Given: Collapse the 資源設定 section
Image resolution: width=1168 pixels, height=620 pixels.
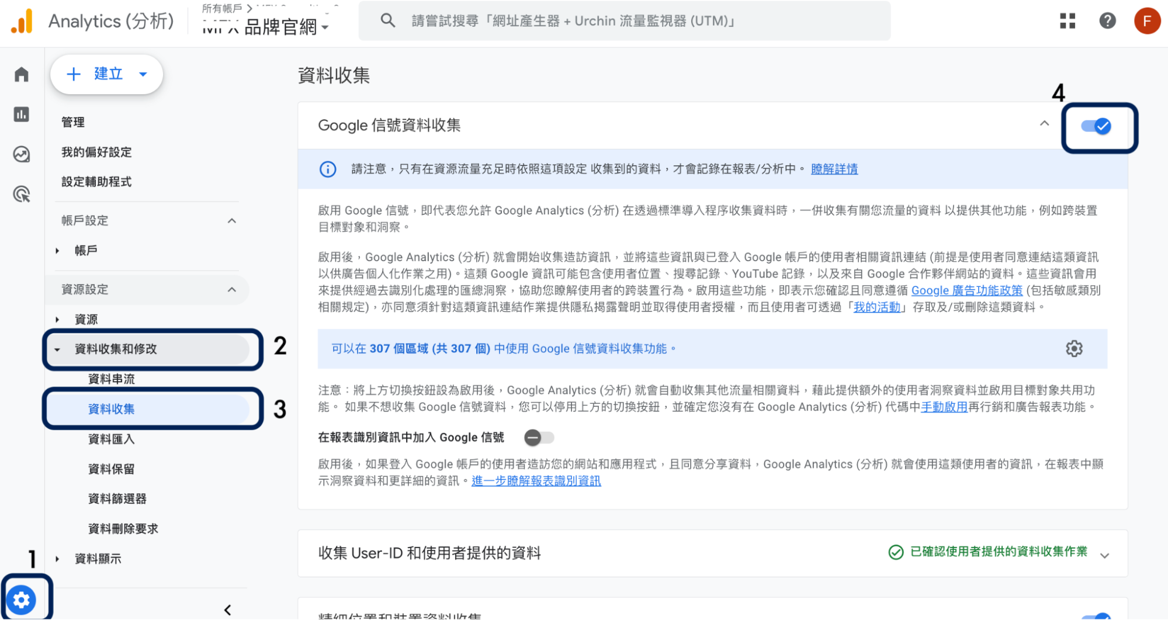Looking at the screenshot, I should (232, 290).
